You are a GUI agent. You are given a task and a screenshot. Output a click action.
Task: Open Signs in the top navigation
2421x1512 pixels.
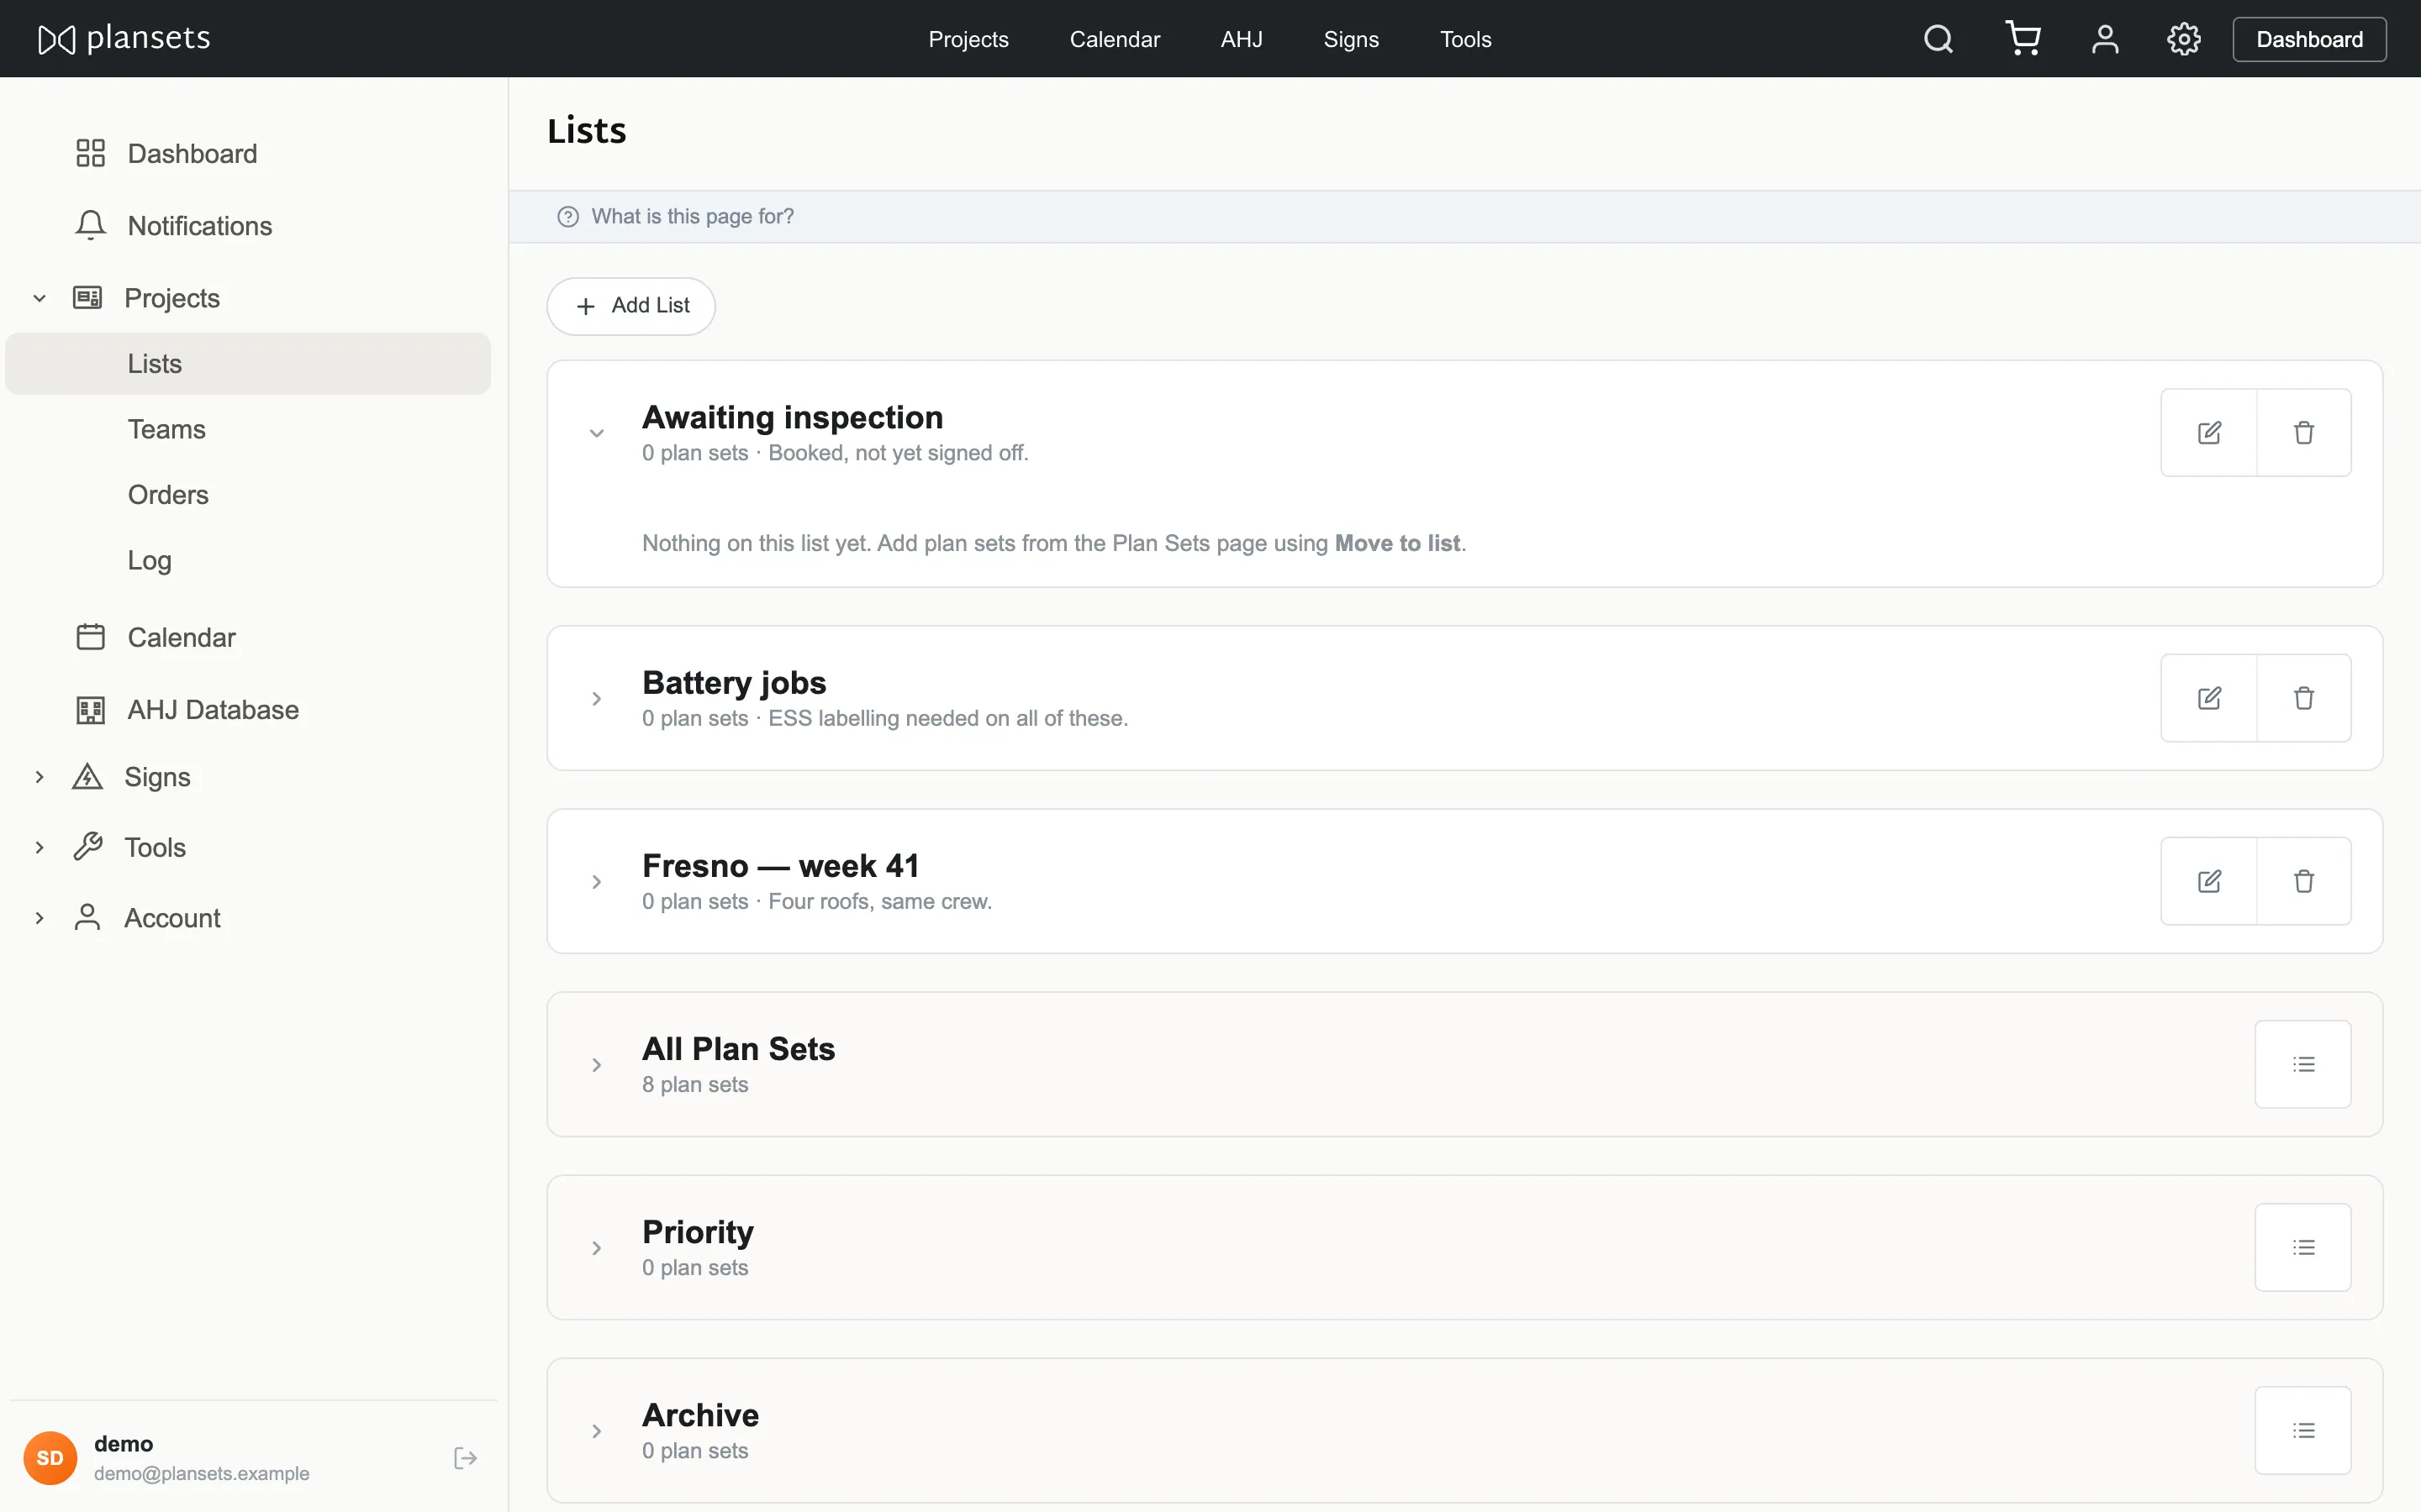point(1351,39)
